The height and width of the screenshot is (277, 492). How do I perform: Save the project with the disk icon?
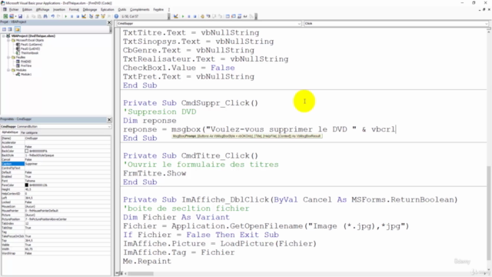tap(20, 16)
